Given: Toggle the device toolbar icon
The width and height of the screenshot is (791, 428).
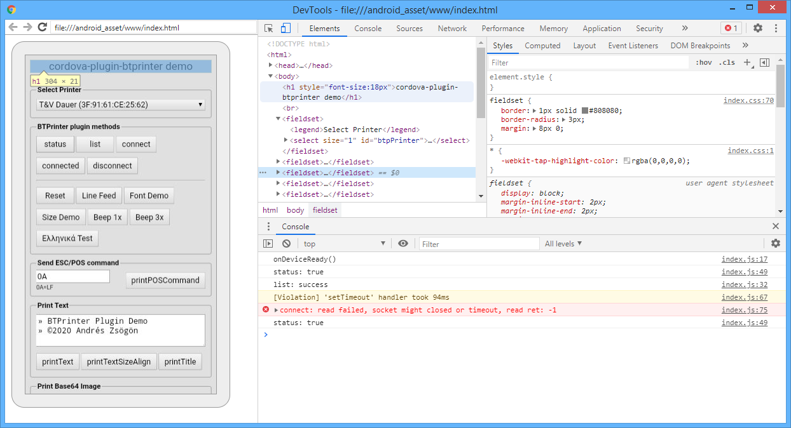Looking at the screenshot, I should pyautogui.click(x=285, y=29).
